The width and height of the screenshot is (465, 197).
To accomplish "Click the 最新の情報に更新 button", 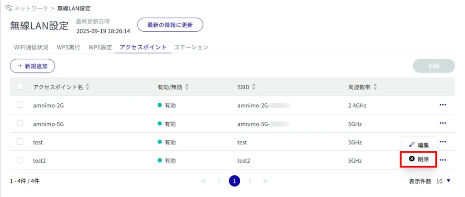I will 170,25.
